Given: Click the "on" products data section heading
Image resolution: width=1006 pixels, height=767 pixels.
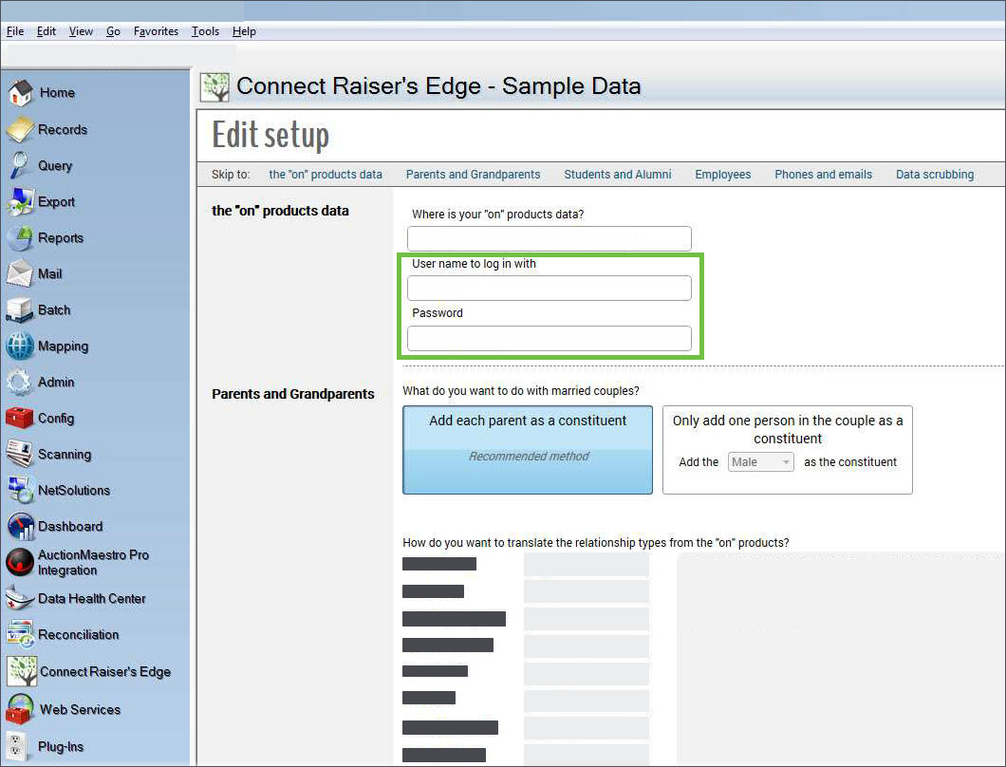Looking at the screenshot, I should pyautogui.click(x=280, y=211).
